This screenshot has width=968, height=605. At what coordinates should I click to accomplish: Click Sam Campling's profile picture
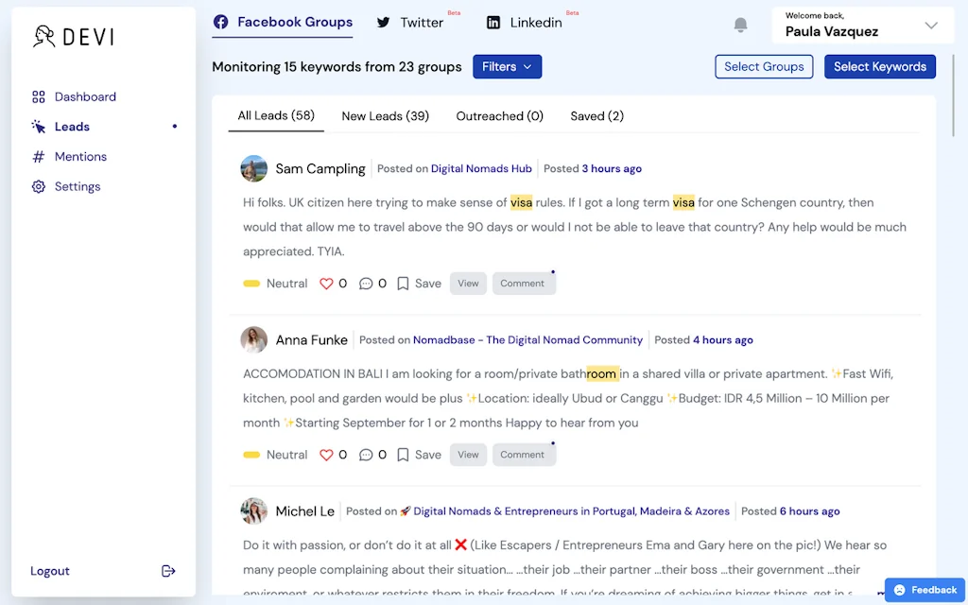[x=254, y=168]
